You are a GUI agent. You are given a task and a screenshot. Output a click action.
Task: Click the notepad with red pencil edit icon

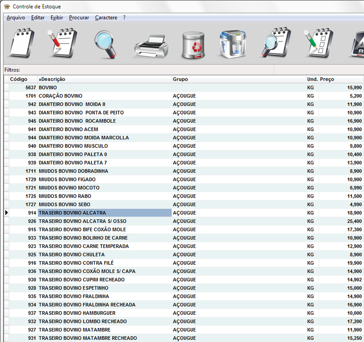(x=63, y=44)
